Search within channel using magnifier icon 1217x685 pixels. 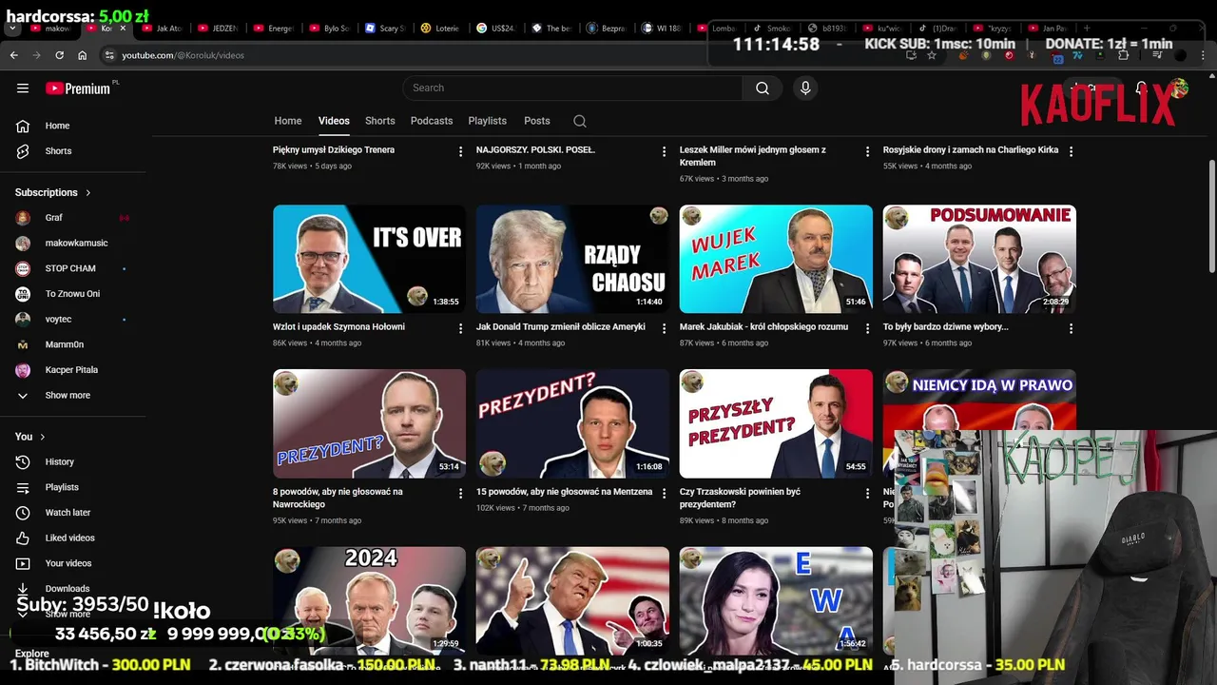coord(580,121)
